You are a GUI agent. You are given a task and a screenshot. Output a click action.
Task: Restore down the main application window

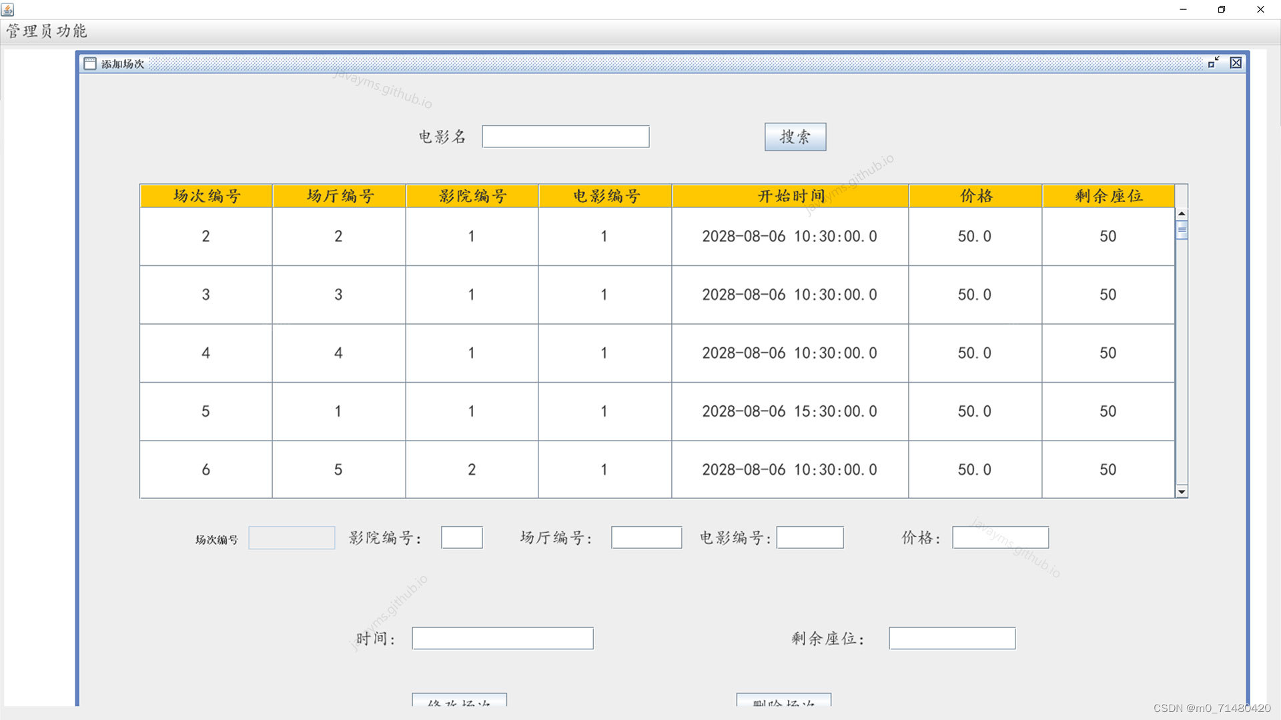(x=1222, y=9)
